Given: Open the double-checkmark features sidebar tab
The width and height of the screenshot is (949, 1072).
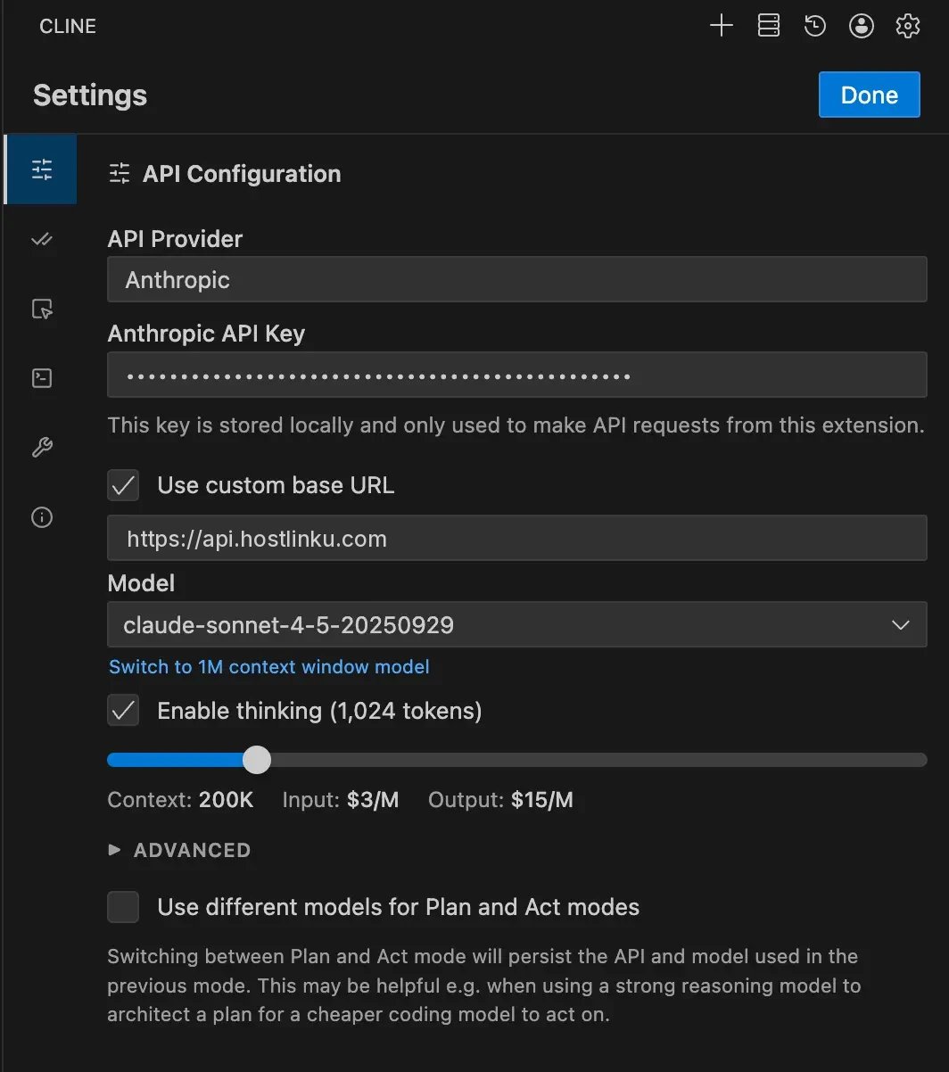Looking at the screenshot, I should (x=42, y=239).
